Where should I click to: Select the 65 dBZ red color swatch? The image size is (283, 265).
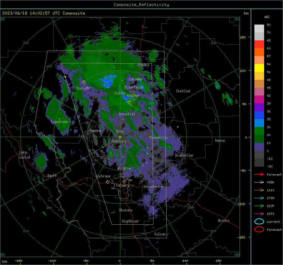[x=259, y=44]
